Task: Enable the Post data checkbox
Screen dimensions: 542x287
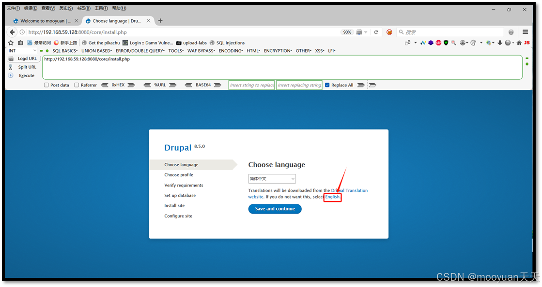Action: 46,85
